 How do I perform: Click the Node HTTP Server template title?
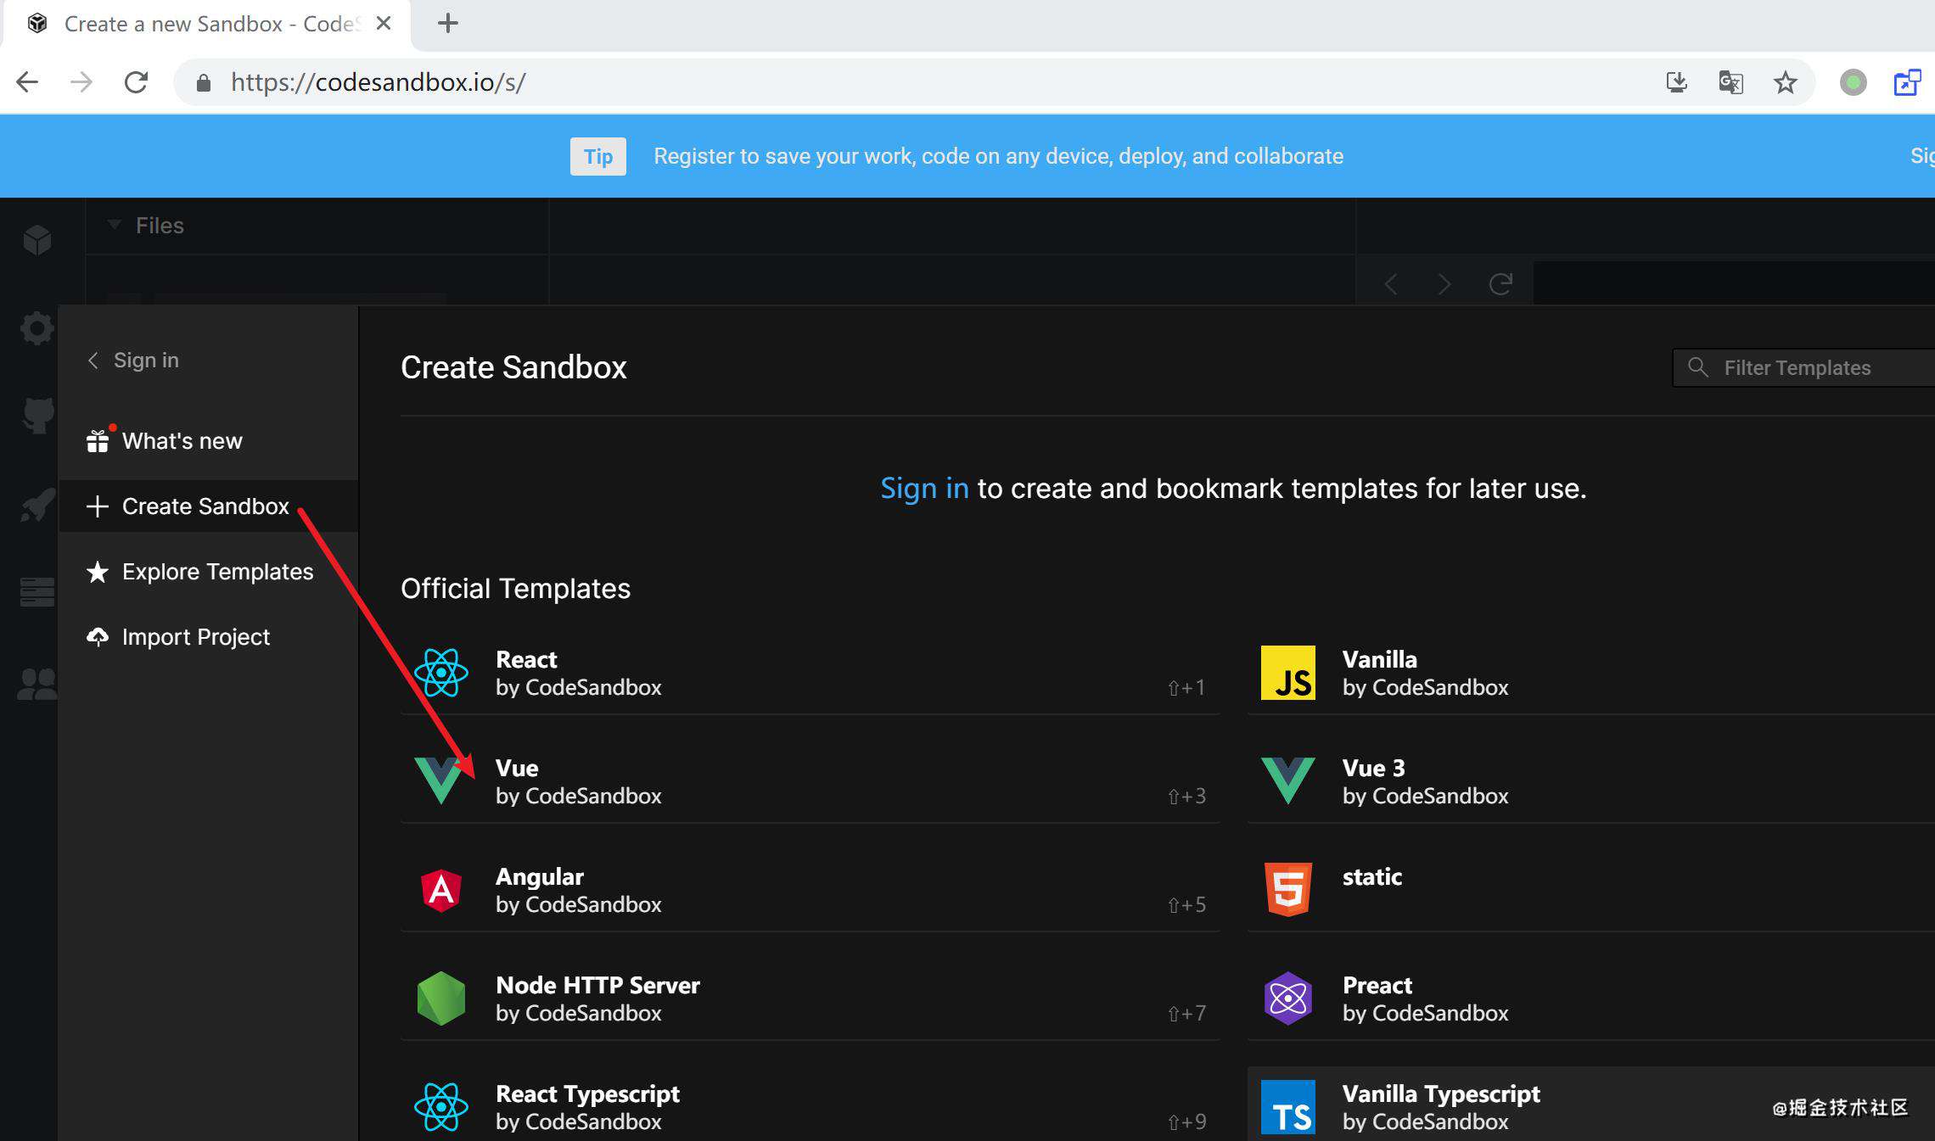(x=597, y=985)
